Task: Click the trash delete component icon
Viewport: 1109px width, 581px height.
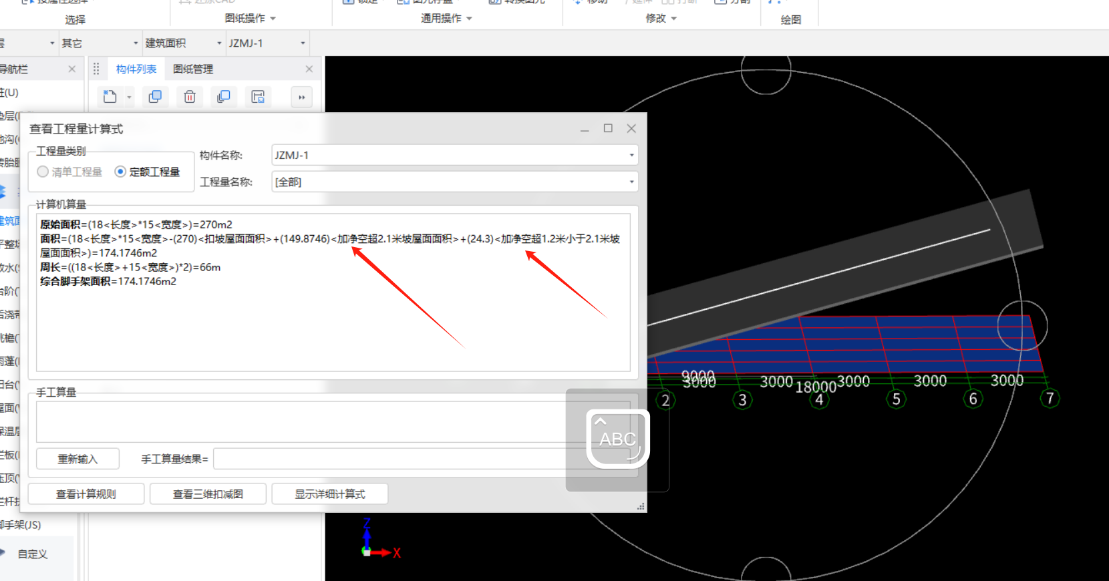Action: click(190, 97)
